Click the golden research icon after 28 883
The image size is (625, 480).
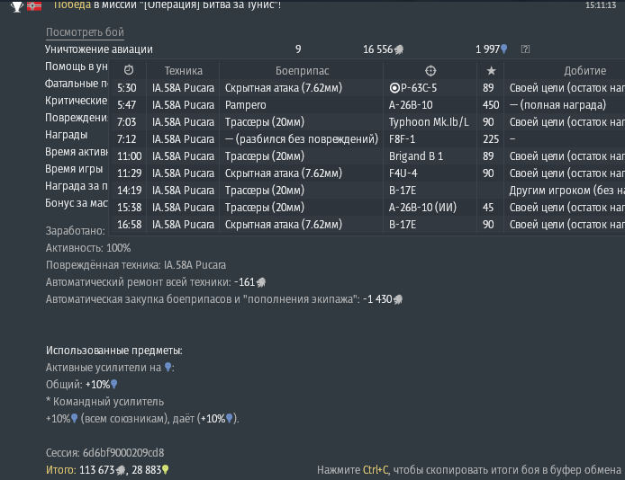(x=166, y=470)
